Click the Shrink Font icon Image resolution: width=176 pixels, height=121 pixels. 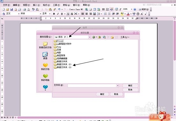point(146,14)
